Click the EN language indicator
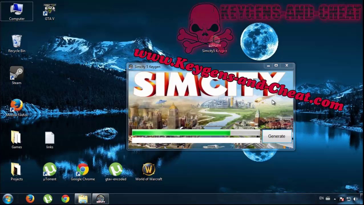 click(x=321, y=198)
